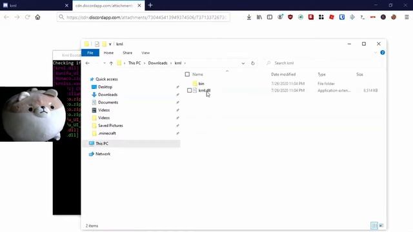Click the four-squares extension icon
Image resolution: width=413 pixels, height=232 pixels.
coord(321,17)
